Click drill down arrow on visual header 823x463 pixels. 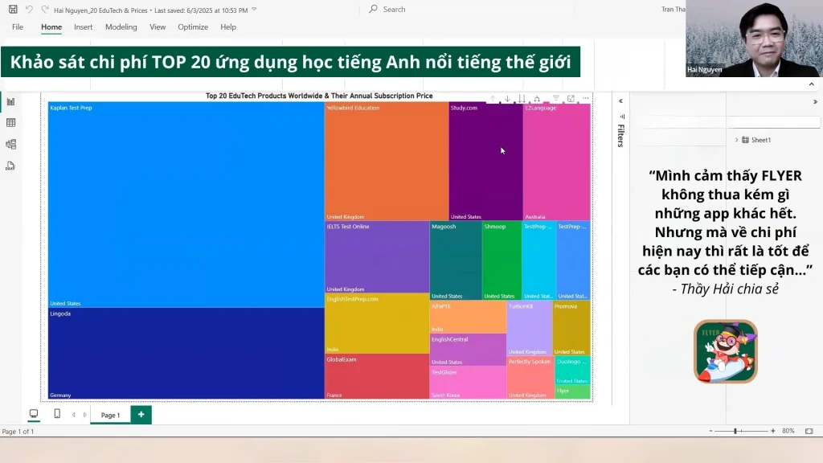click(x=507, y=99)
